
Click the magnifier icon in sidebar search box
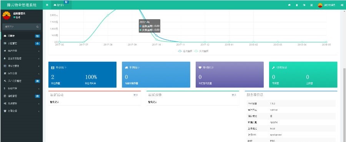click(37, 27)
